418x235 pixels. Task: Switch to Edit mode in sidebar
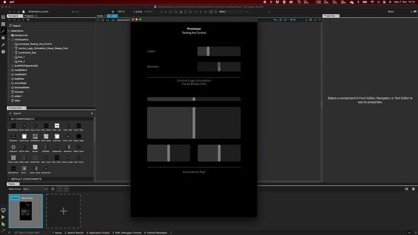(3, 24)
